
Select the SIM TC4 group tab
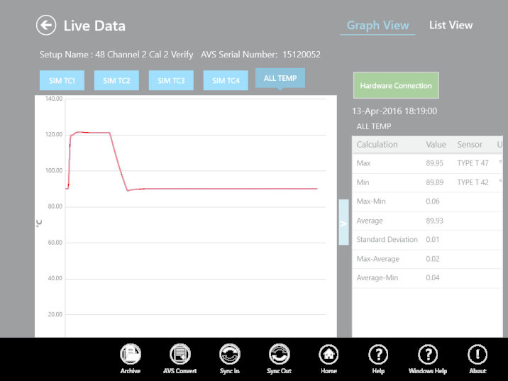coord(226,80)
